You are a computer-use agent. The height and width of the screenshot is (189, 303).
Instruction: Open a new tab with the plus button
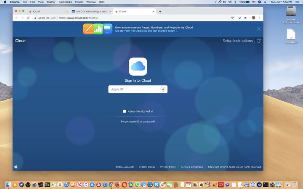(x=160, y=12)
